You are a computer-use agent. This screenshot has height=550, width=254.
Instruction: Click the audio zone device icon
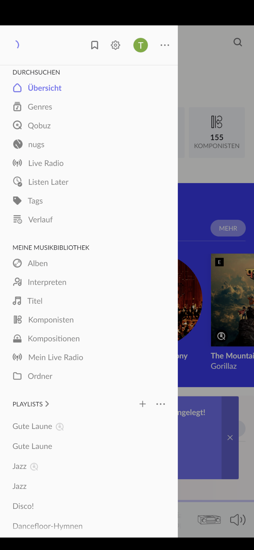(209, 520)
